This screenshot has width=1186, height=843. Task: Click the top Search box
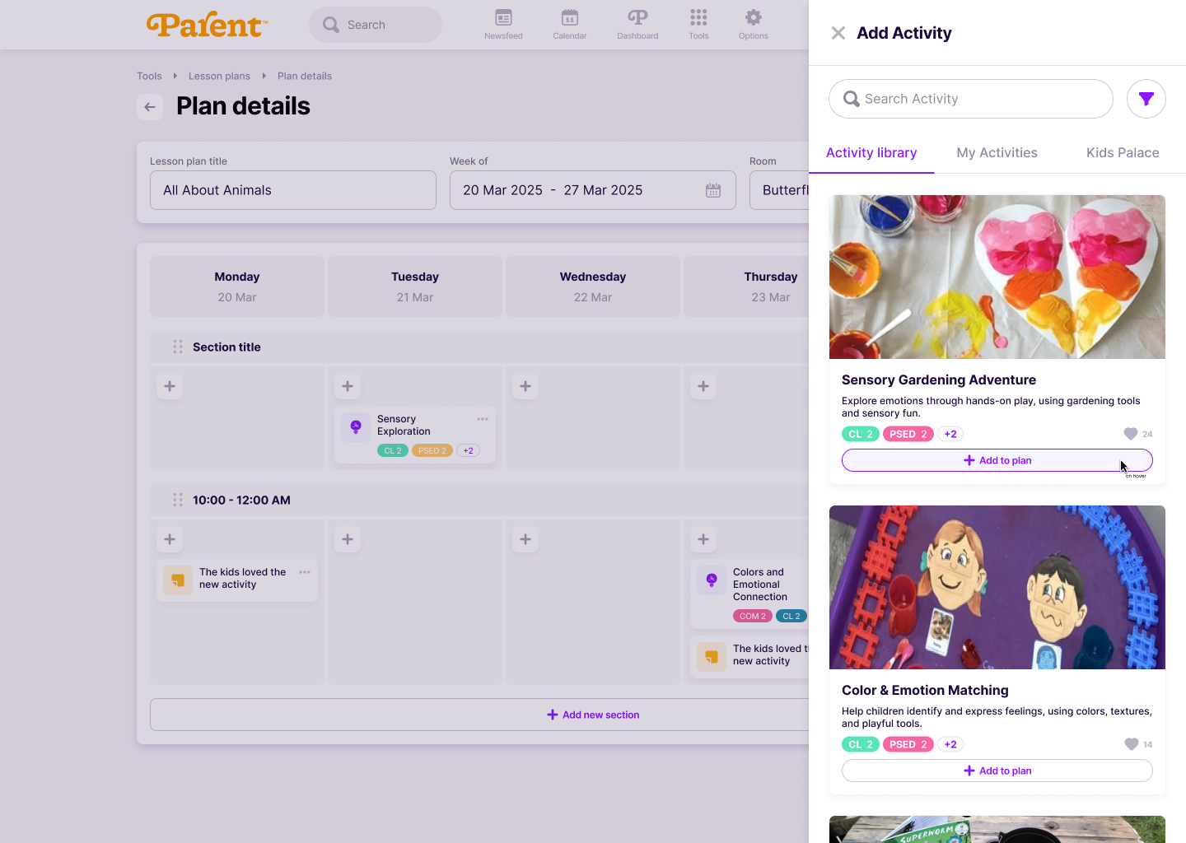tap(376, 25)
